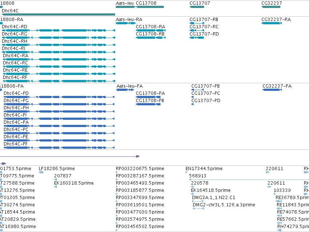Image resolution: width=309 pixels, height=232 pixels.
Task: Open RP003465493.5prime read
Action: click(117, 187)
